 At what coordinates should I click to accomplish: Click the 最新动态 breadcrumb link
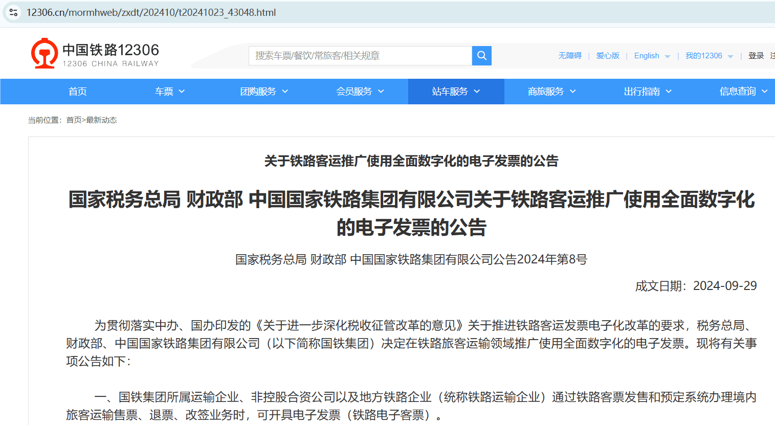[101, 120]
